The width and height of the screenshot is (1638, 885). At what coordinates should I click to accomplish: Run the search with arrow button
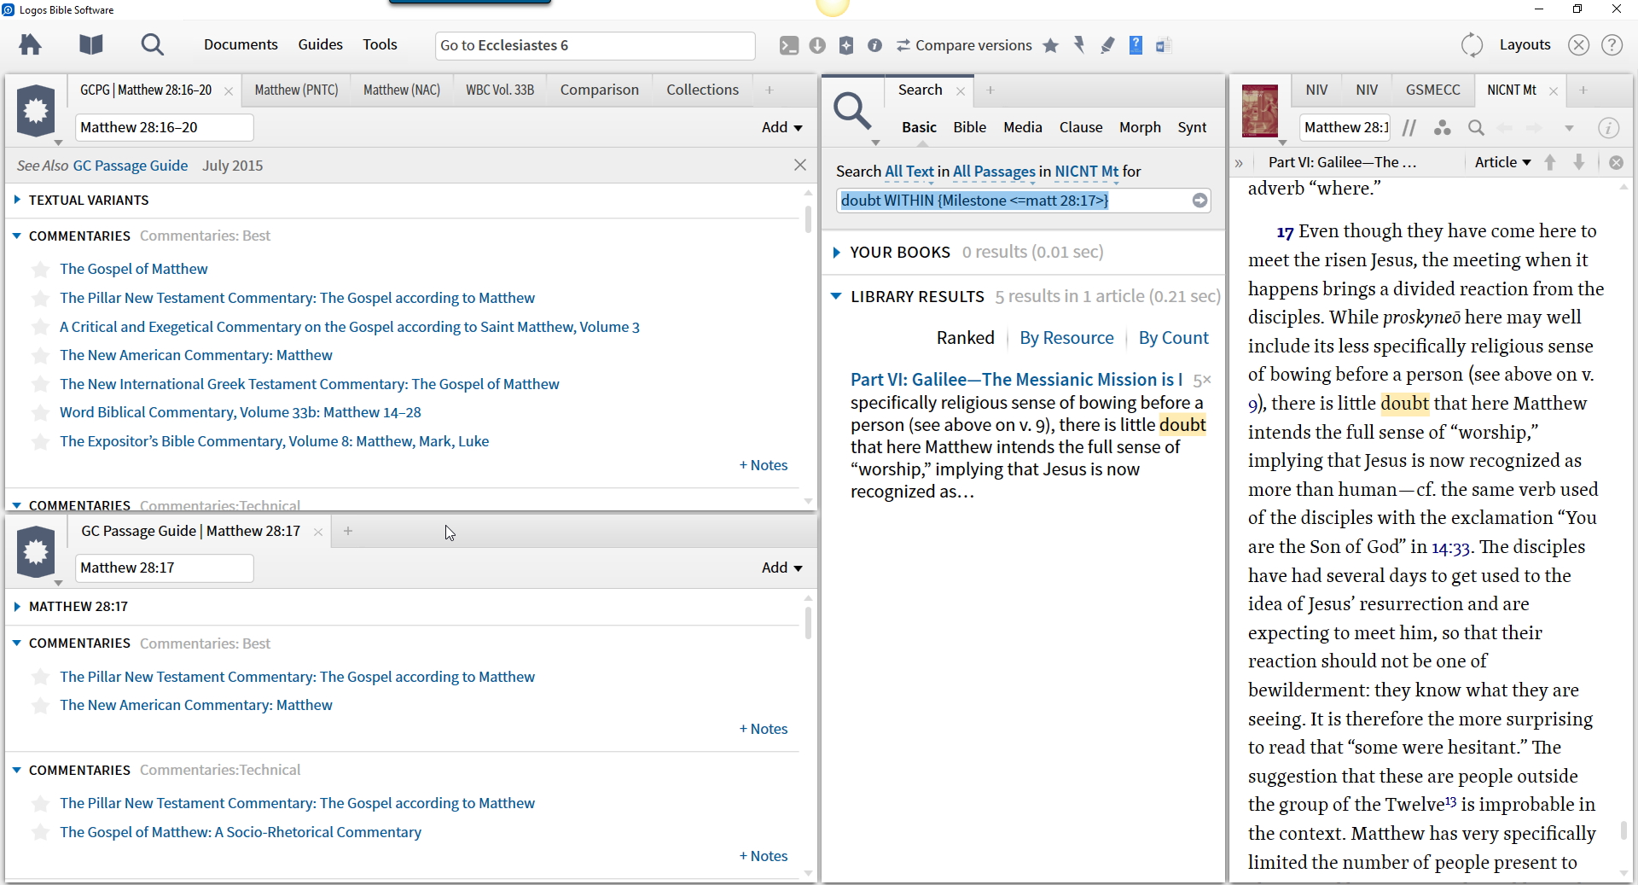pyautogui.click(x=1199, y=201)
